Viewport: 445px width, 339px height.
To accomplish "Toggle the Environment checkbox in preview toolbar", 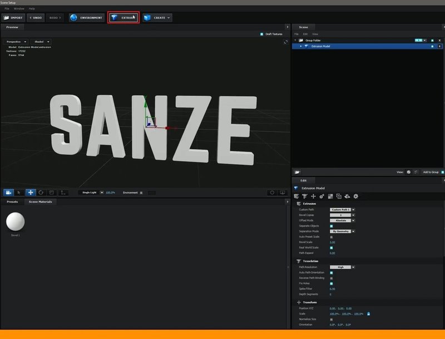I will pyautogui.click(x=141, y=193).
